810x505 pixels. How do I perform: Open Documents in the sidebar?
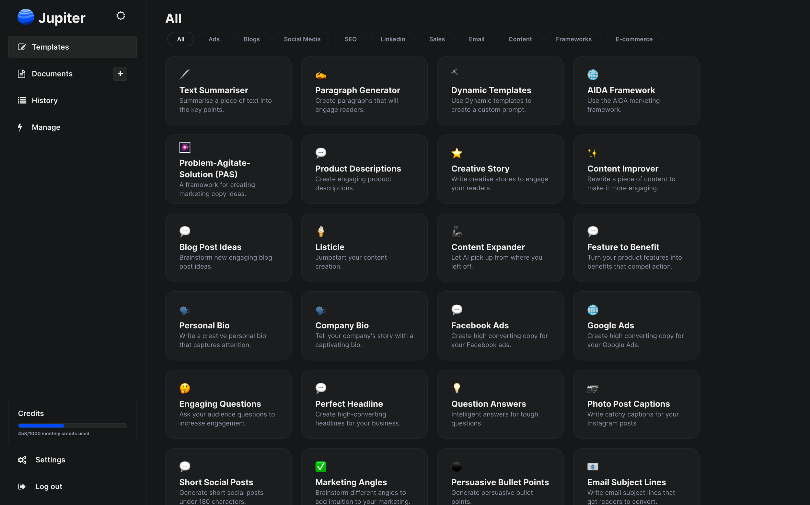pos(52,74)
